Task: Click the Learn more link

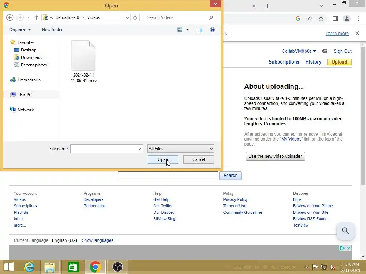Action: tap(337, 33)
